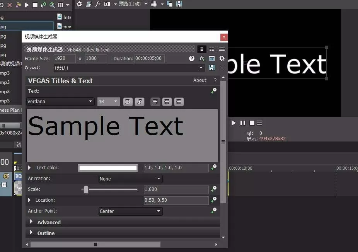Stop media preview with top-left stop icon

pos(35,5)
